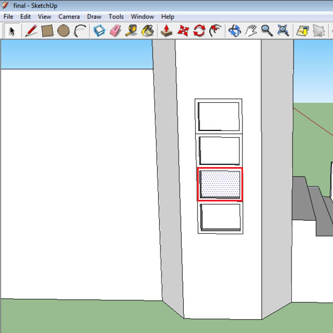Open the Tools menu
Viewport: 333px width, 333px height.
(x=116, y=17)
